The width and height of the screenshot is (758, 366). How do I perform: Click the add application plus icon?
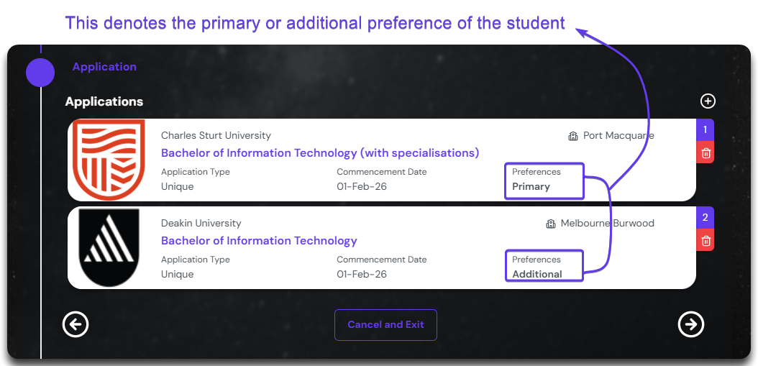(x=708, y=101)
